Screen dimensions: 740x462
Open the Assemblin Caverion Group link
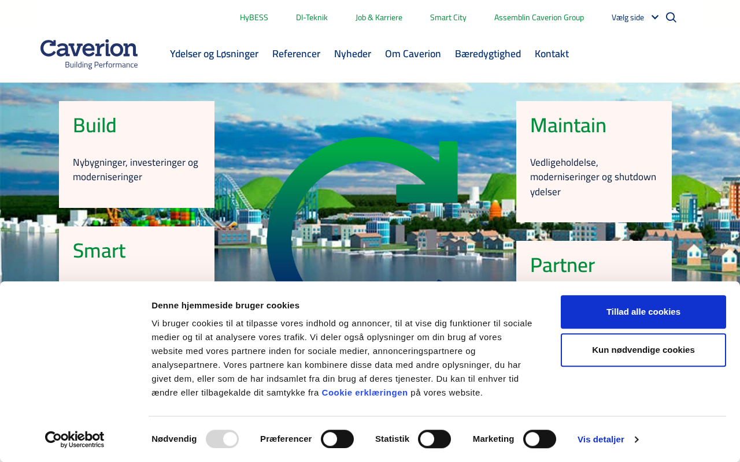tap(539, 17)
